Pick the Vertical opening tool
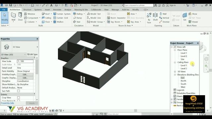This screenshot has height=119, width=212. 164,18
